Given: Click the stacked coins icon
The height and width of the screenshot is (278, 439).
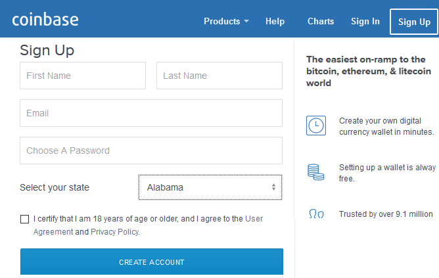Looking at the screenshot, I should pyautogui.click(x=316, y=172).
